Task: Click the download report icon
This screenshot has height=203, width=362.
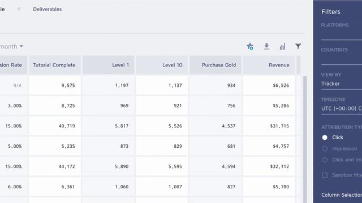Action: click(266, 46)
